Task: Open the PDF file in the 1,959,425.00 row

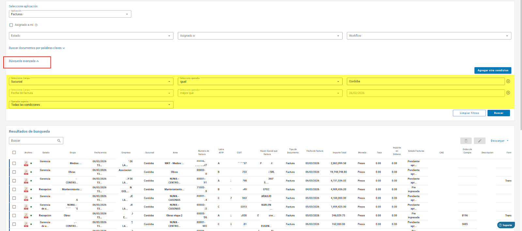Action: click(x=26, y=207)
